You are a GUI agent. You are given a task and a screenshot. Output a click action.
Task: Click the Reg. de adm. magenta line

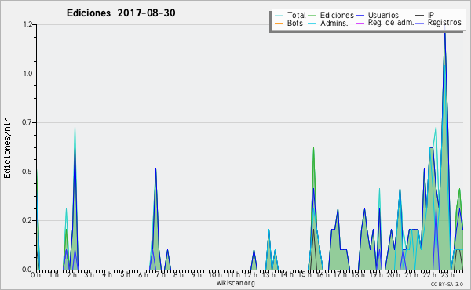(360, 23)
